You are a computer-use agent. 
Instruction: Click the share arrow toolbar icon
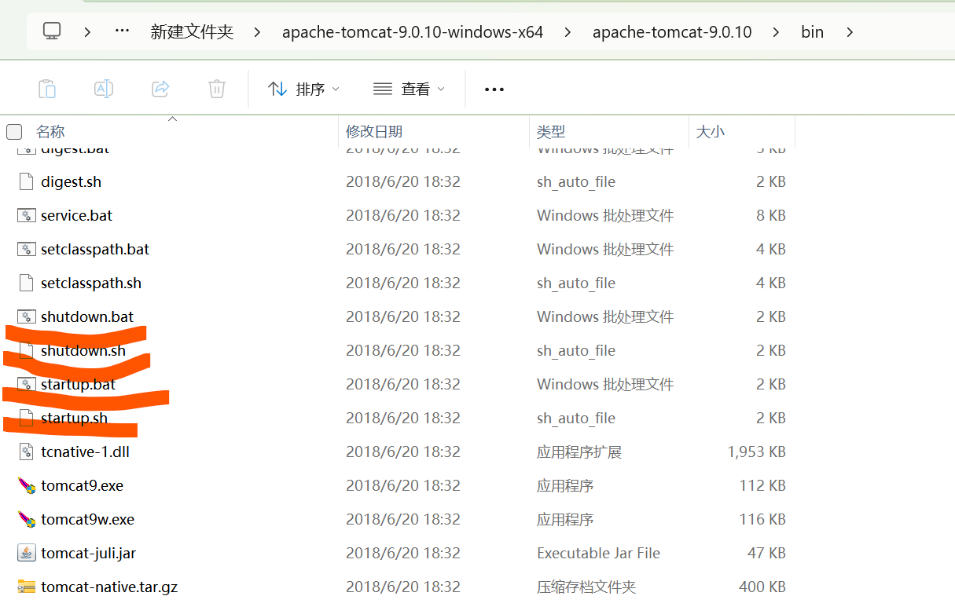[x=160, y=89]
